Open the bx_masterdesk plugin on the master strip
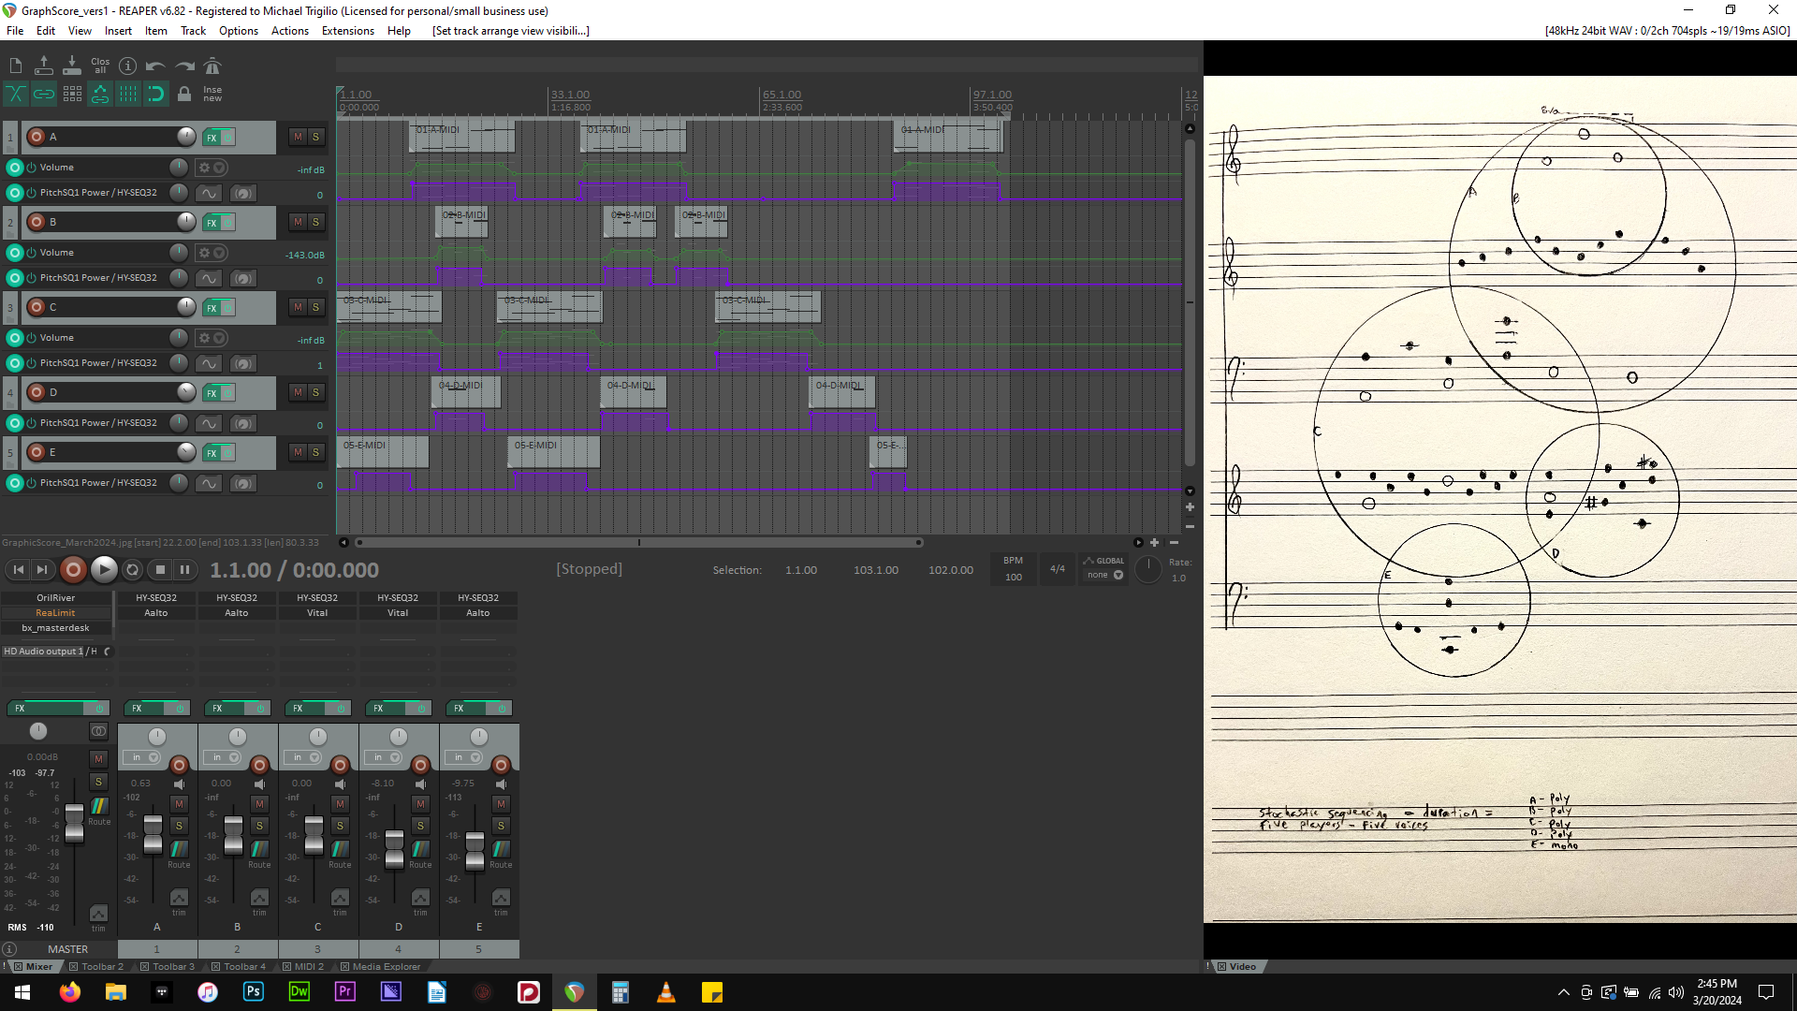Screen dimensions: 1797x1011 tap(56, 628)
